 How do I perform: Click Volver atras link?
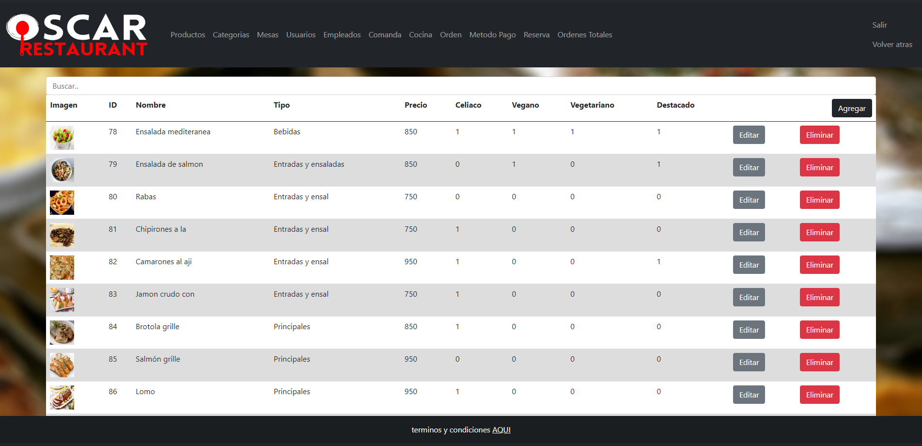point(892,45)
